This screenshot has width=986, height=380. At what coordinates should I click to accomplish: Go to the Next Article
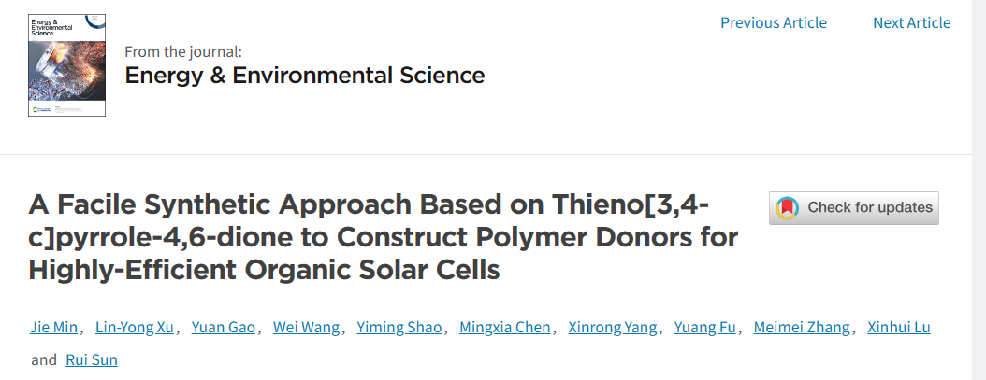click(x=912, y=22)
